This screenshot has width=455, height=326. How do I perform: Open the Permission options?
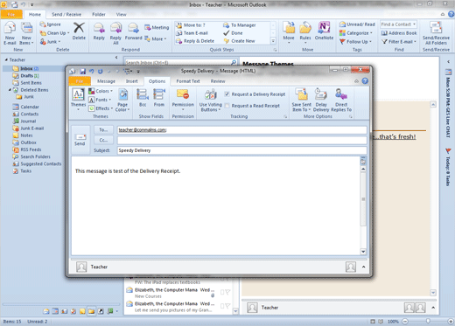tap(183, 100)
